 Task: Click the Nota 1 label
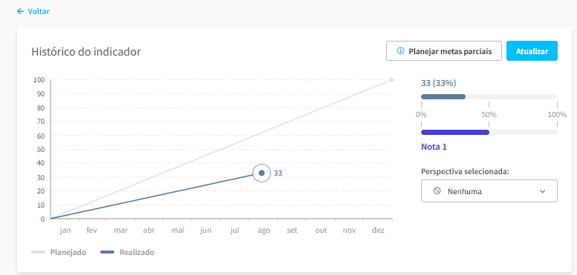pyautogui.click(x=434, y=148)
